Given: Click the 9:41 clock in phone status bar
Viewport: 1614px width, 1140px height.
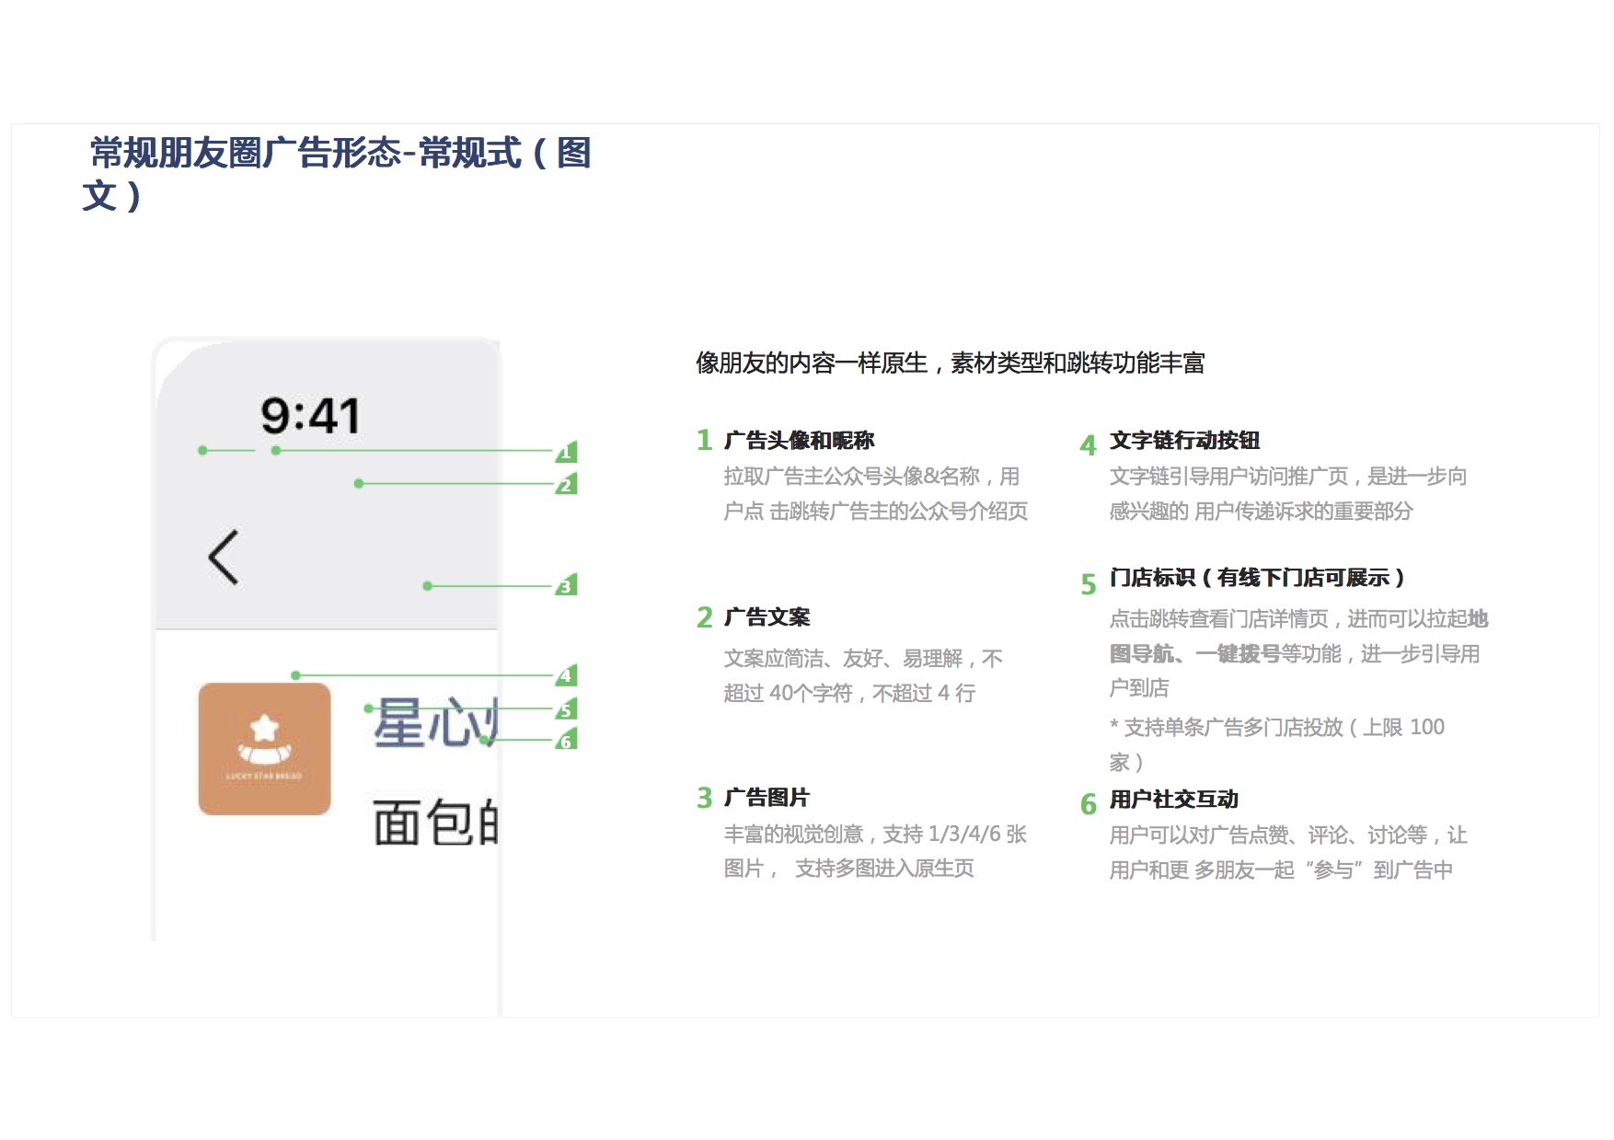Looking at the screenshot, I should point(310,416).
